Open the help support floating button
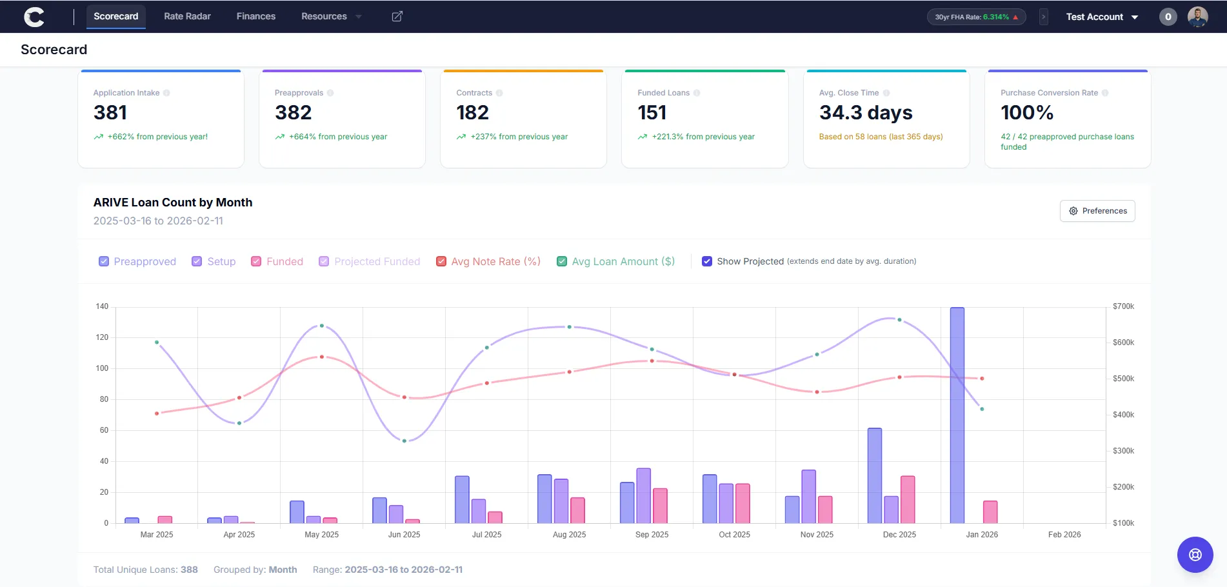The width and height of the screenshot is (1227, 587). point(1195,555)
